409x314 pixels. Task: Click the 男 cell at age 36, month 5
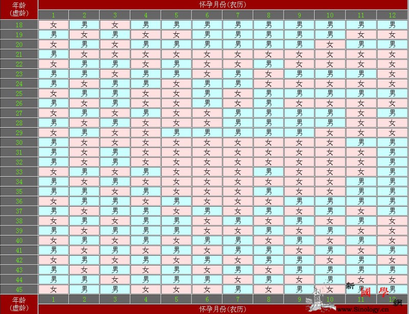tap(176, 201)
